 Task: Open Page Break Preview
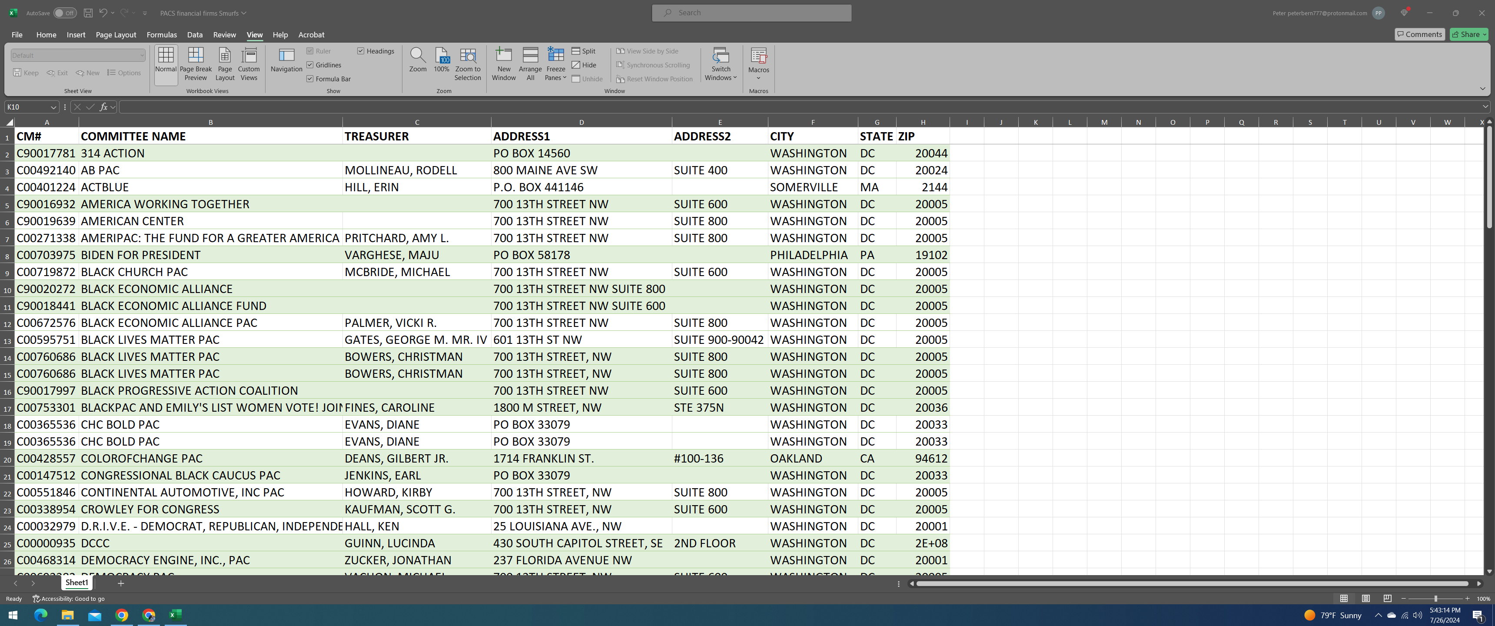coord(196,64)
